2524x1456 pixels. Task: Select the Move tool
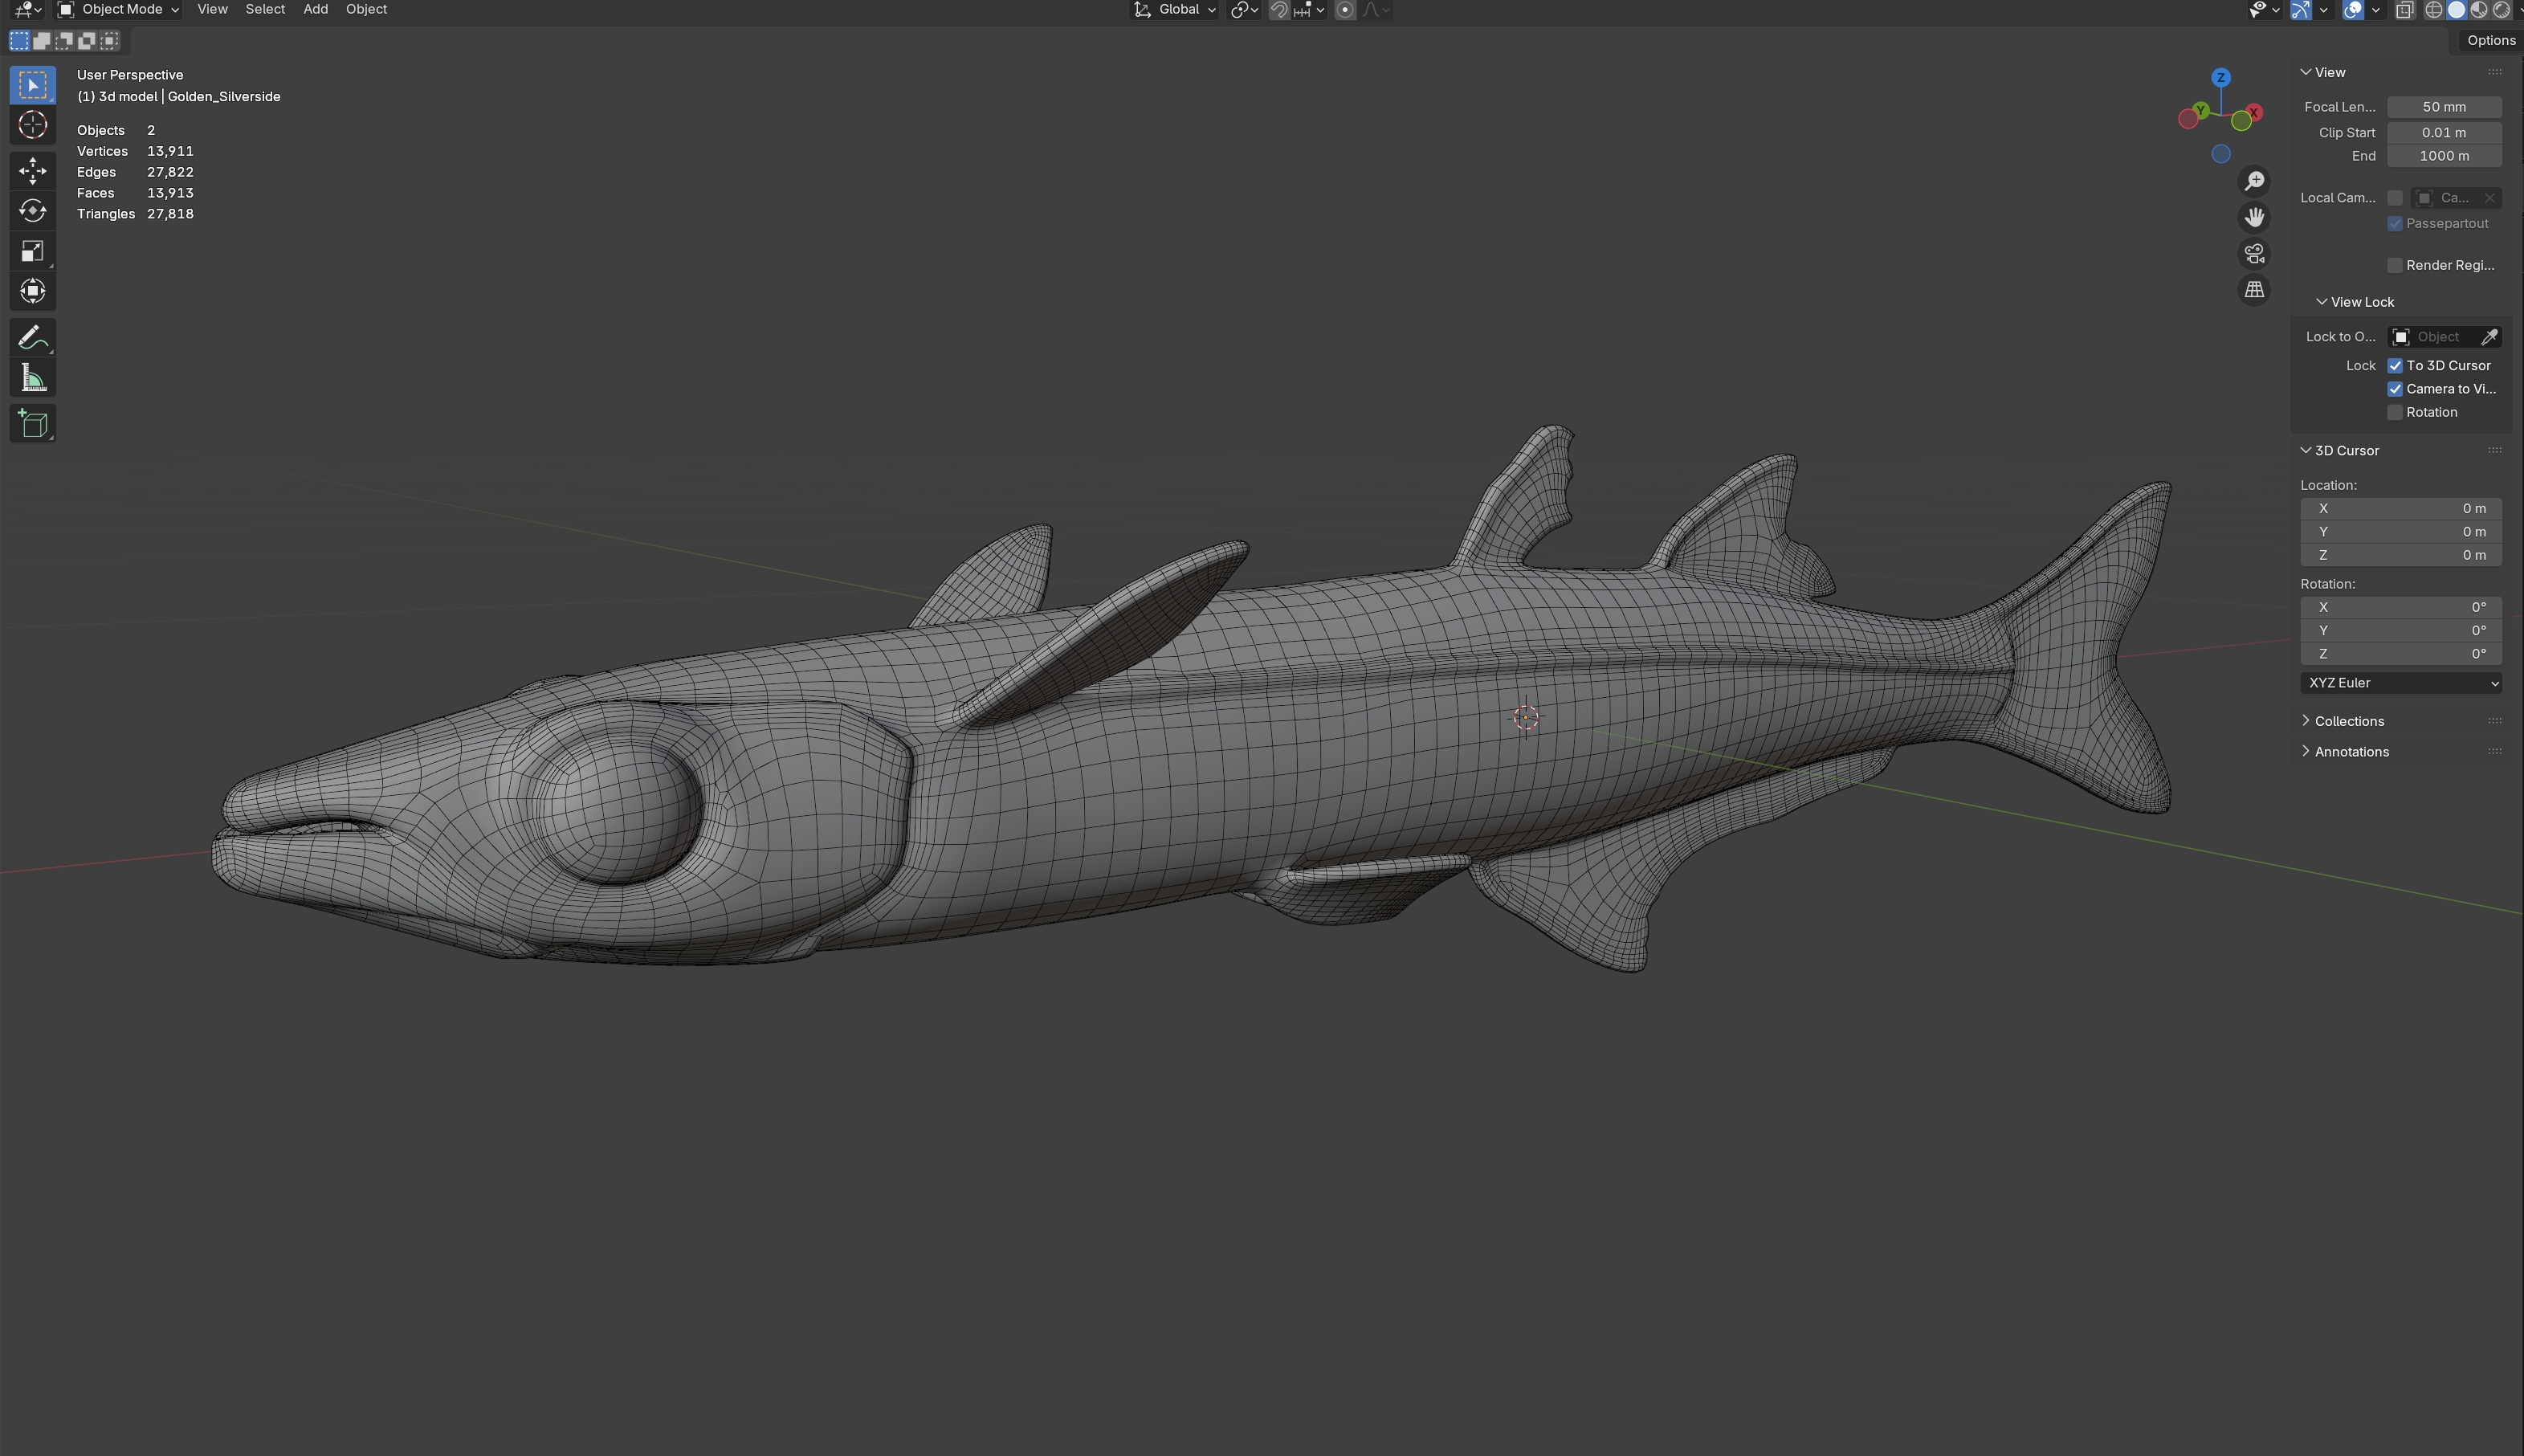tap(32, 170)
